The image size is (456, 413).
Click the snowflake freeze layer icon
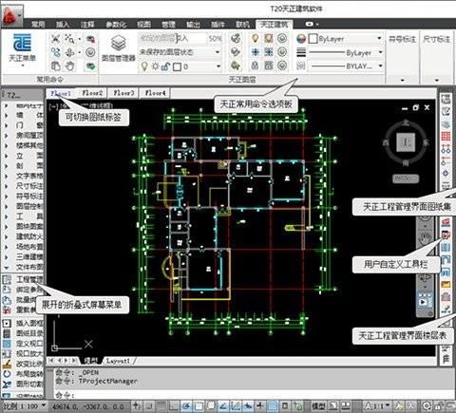point(256,51)
